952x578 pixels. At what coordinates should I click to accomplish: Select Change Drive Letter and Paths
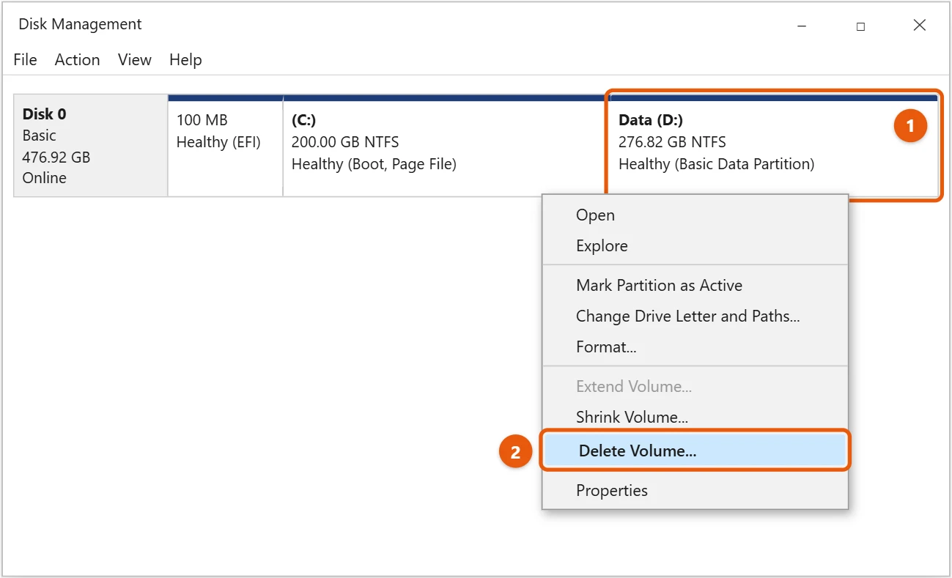[695, 316]
